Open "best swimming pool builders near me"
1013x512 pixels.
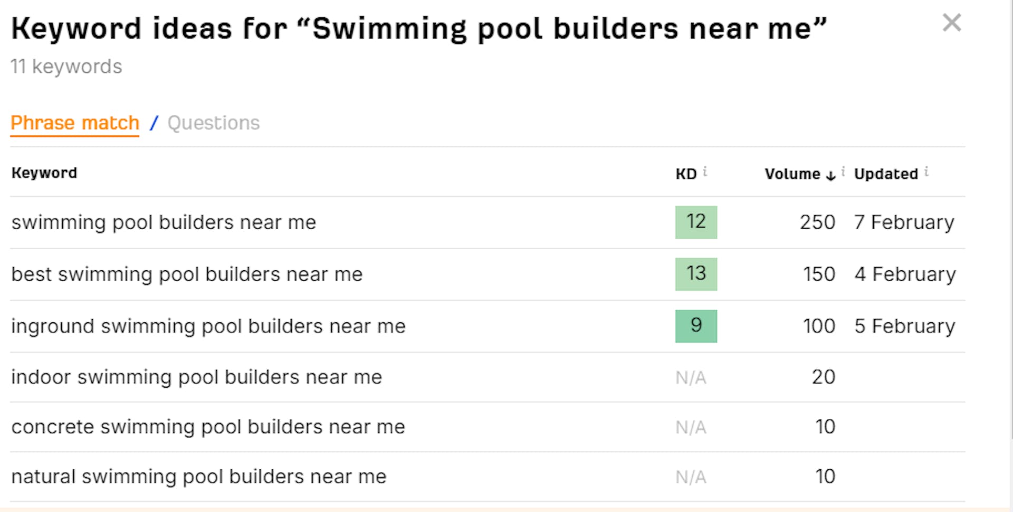pyautogui.click(x=187, y=274)
